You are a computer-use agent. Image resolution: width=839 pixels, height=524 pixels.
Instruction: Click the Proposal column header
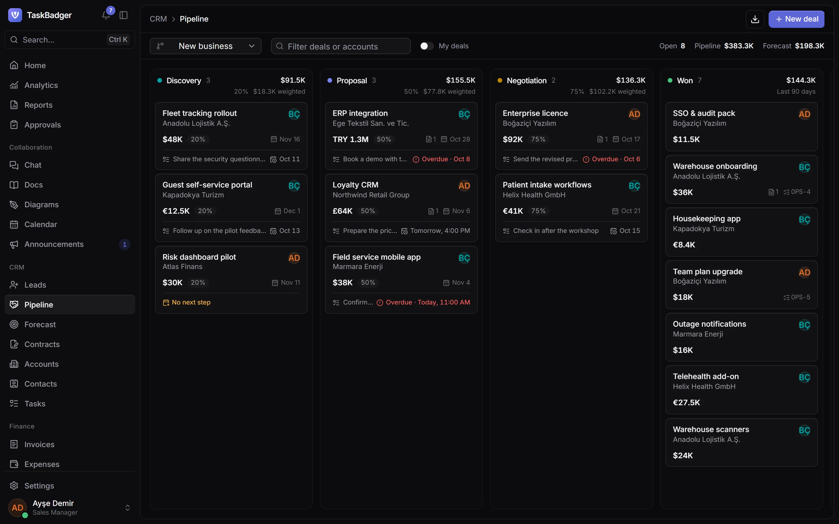401,86
